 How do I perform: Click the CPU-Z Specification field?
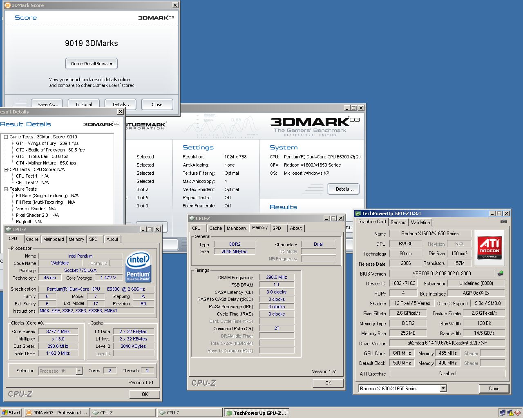tap(96, 289)
